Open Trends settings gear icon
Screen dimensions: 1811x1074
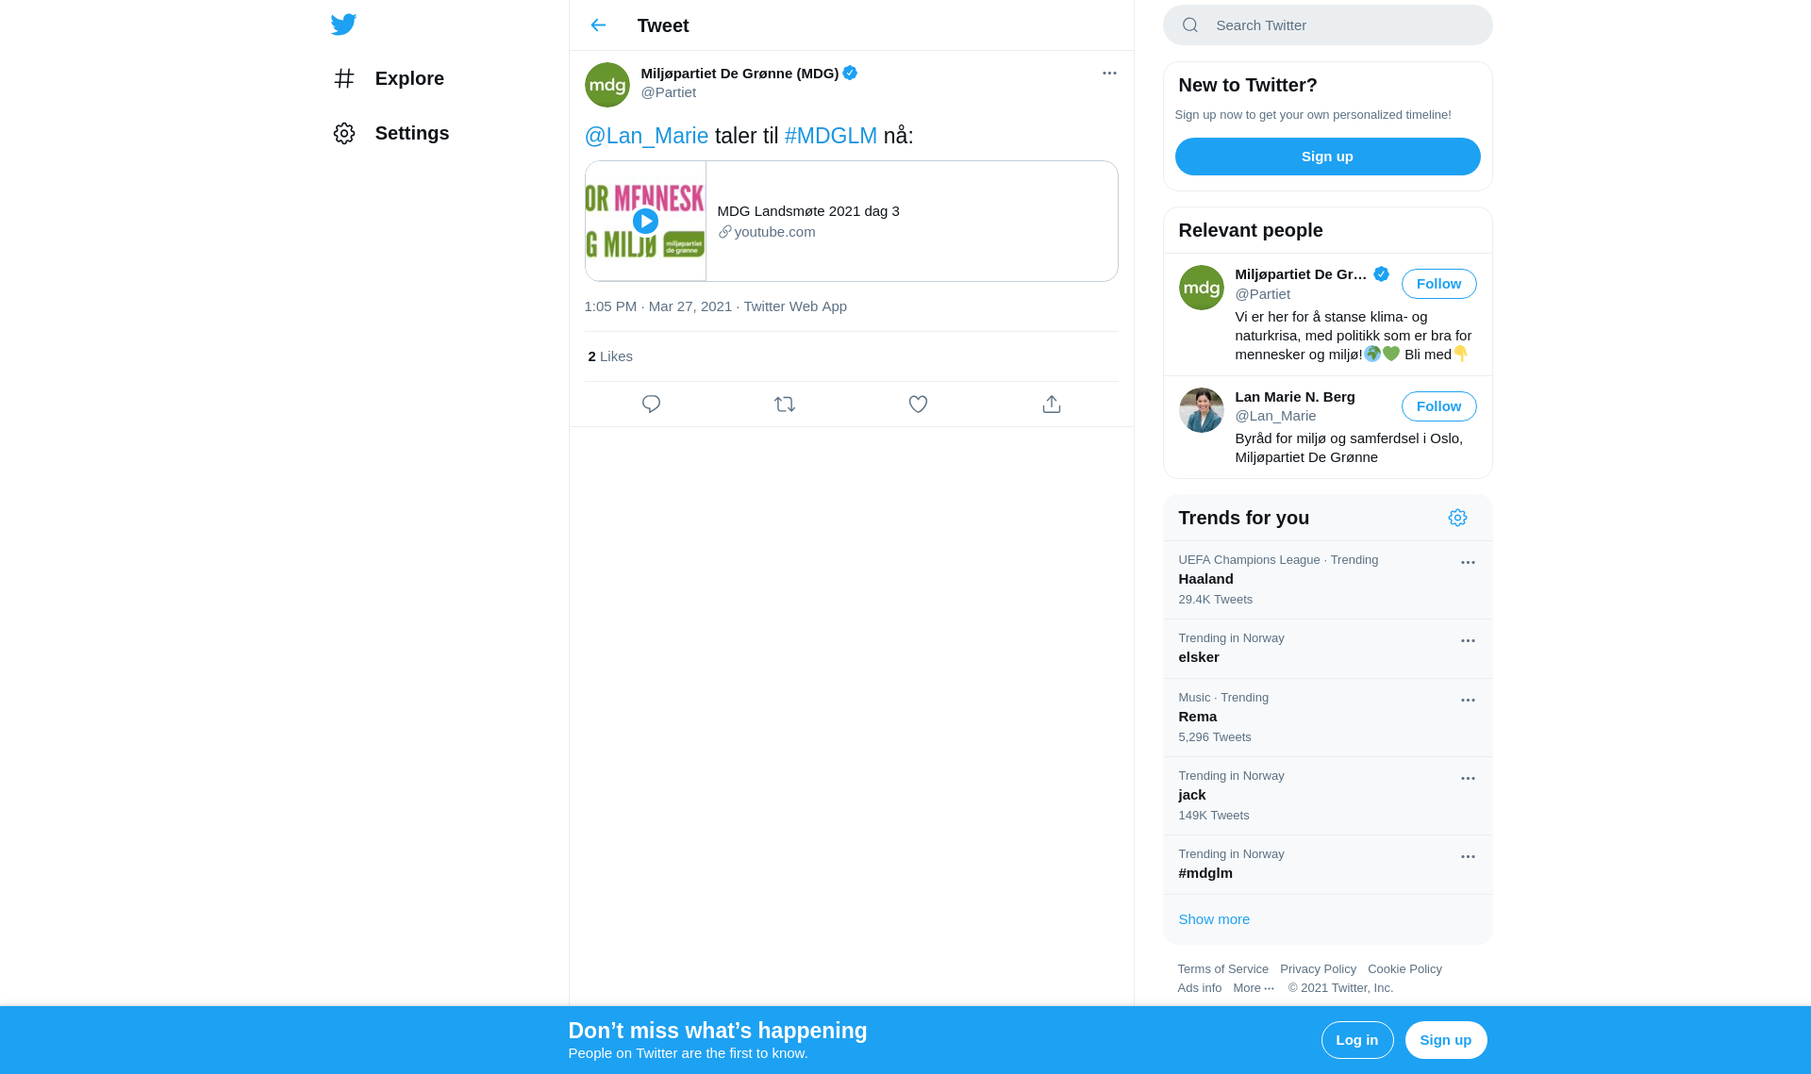(1457, 518)
